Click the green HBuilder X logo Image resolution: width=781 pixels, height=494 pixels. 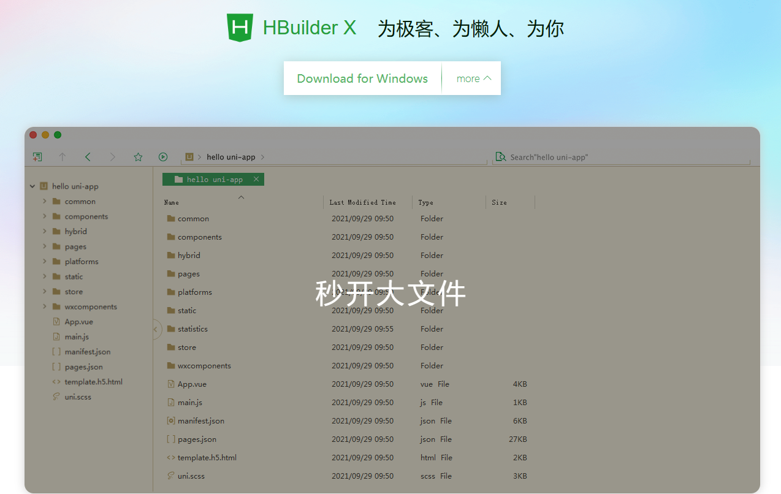[x=240, y=28]
